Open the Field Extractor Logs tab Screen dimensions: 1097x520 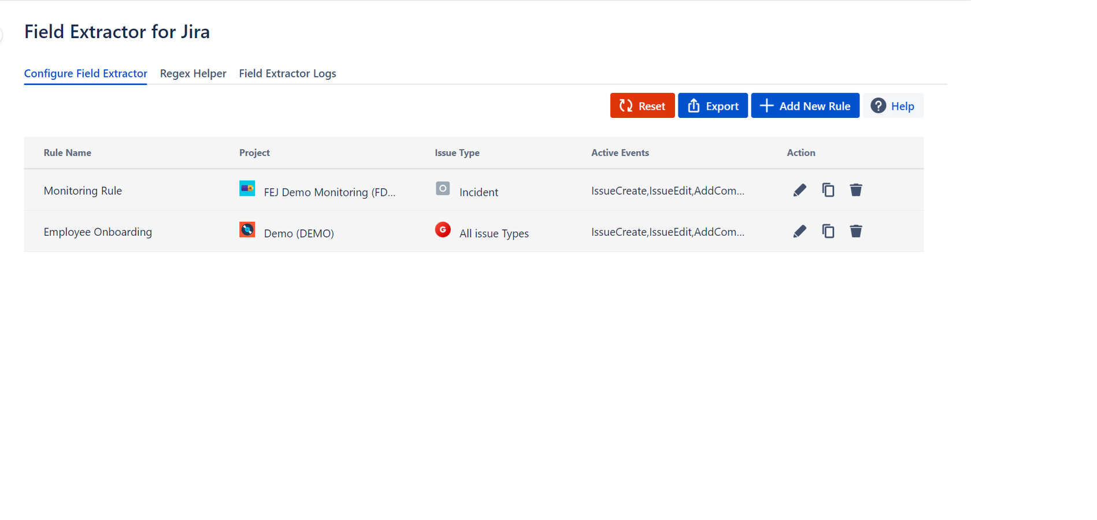click(287, 73)
